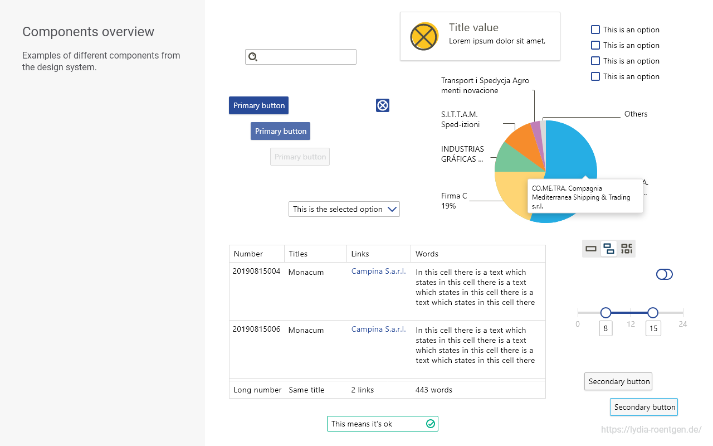This screenshot has height=446, width=713.
Task: Grab the range slider handle above value 8
Action: click(606, 313)
